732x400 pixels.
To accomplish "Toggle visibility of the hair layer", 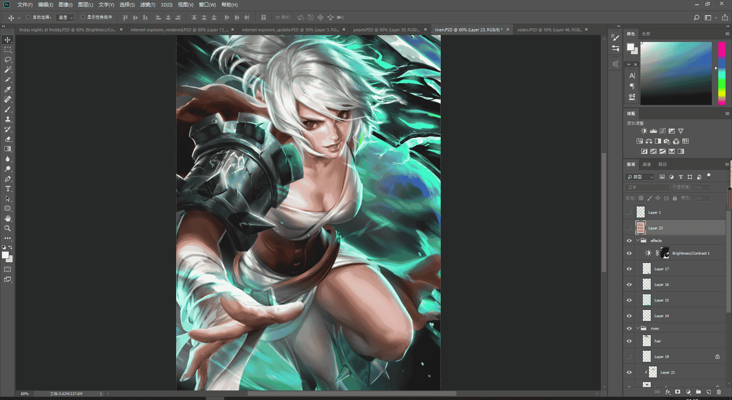I will coord(629,341).
